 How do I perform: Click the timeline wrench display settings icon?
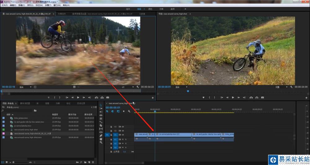click(x=129, y=111)
